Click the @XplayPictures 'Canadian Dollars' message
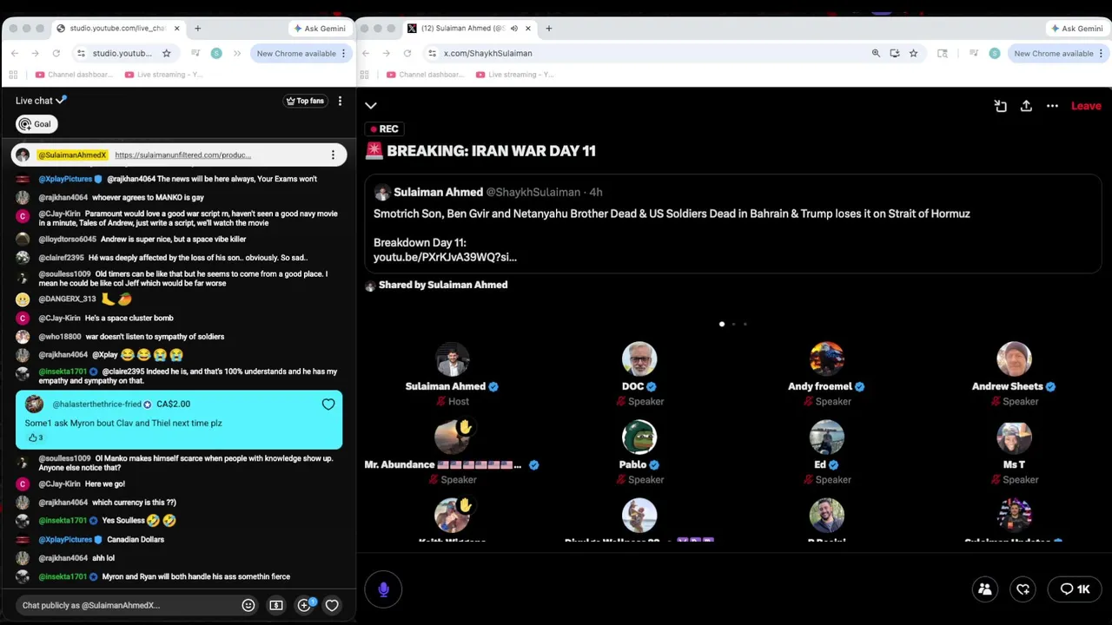Image resolution: width=1112 pixels, height=625 pixels. pyautogui.click(x=136, y=539)
